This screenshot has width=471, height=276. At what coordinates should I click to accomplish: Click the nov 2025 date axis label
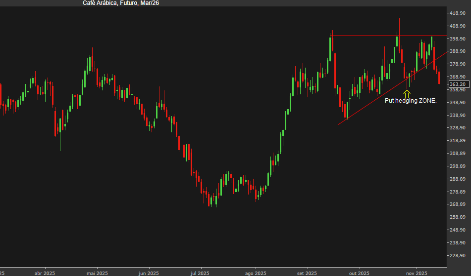(417, 274)
